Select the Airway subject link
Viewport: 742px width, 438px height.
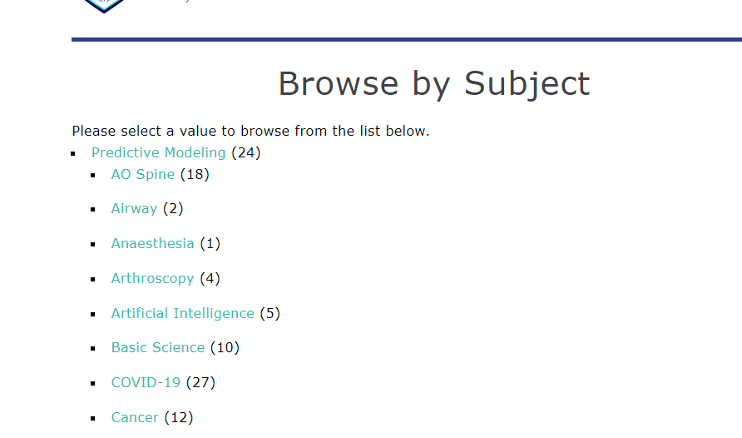pyautogui.click(x=134, y=208)
